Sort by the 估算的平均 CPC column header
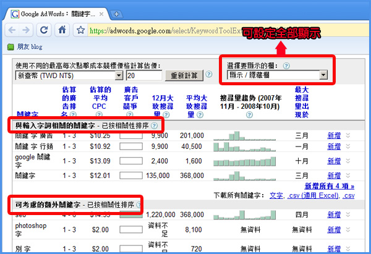 tap(100, 98)
